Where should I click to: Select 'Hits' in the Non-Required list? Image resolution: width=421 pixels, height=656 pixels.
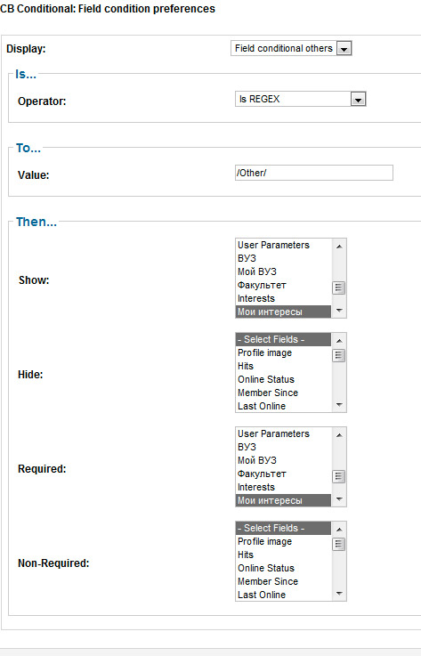pos(284,555)
